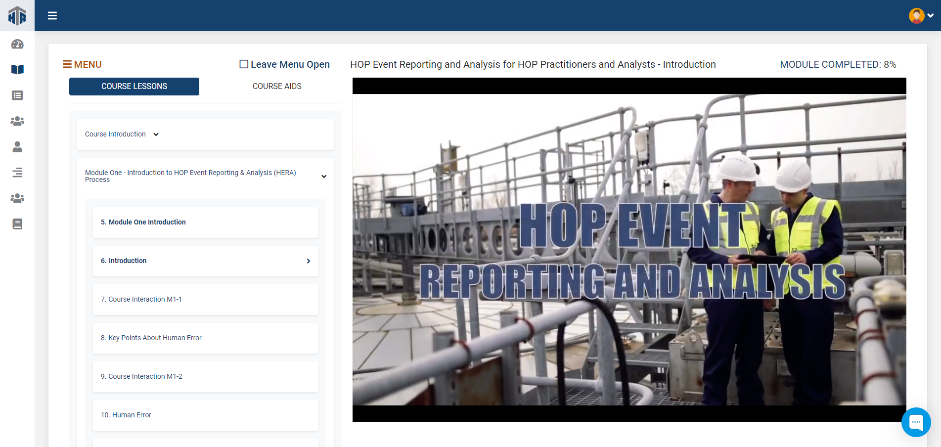Enable the Leave Menu Open checkbox
This screenshot has height=447, width=941.
coord(244,64)
